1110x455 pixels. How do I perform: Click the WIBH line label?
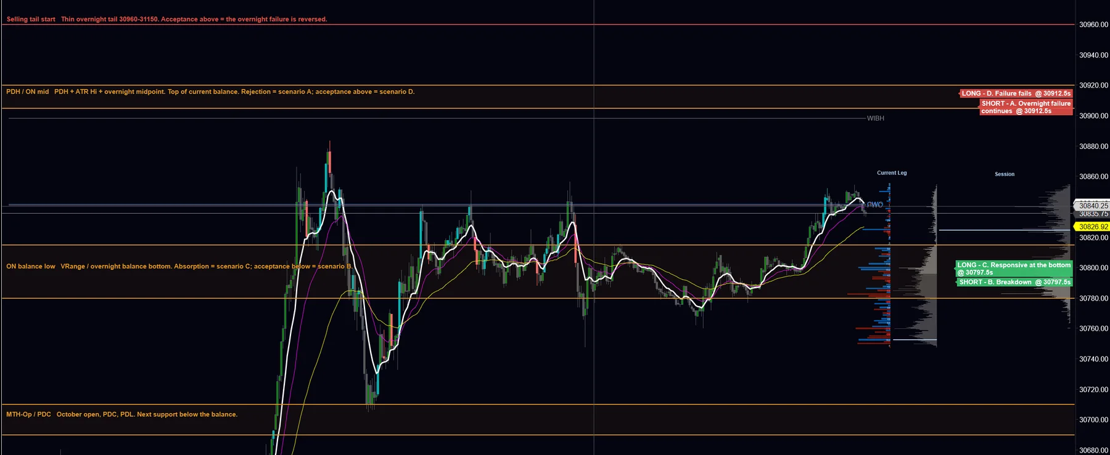pyautogui.click(x=876, y=118)
